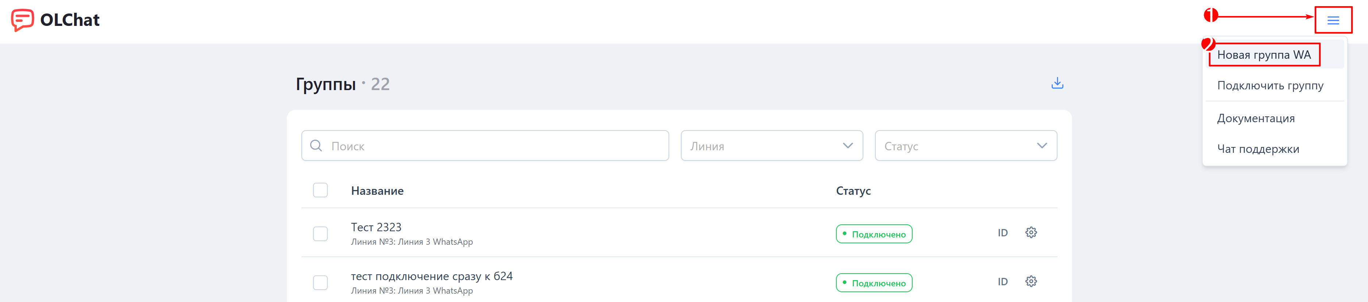Image resolution: width=1368 pixels, height=302 pixels.
Task: Download the groups list via export icon
Action: 1057,83
